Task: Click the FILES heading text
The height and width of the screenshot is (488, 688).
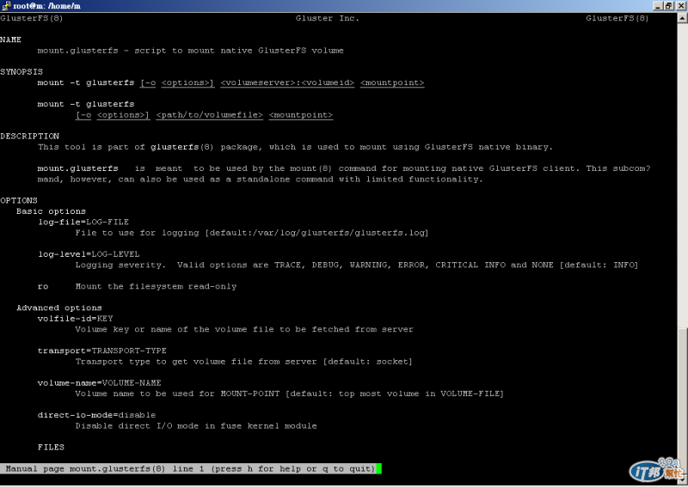Action: (51, 448)
